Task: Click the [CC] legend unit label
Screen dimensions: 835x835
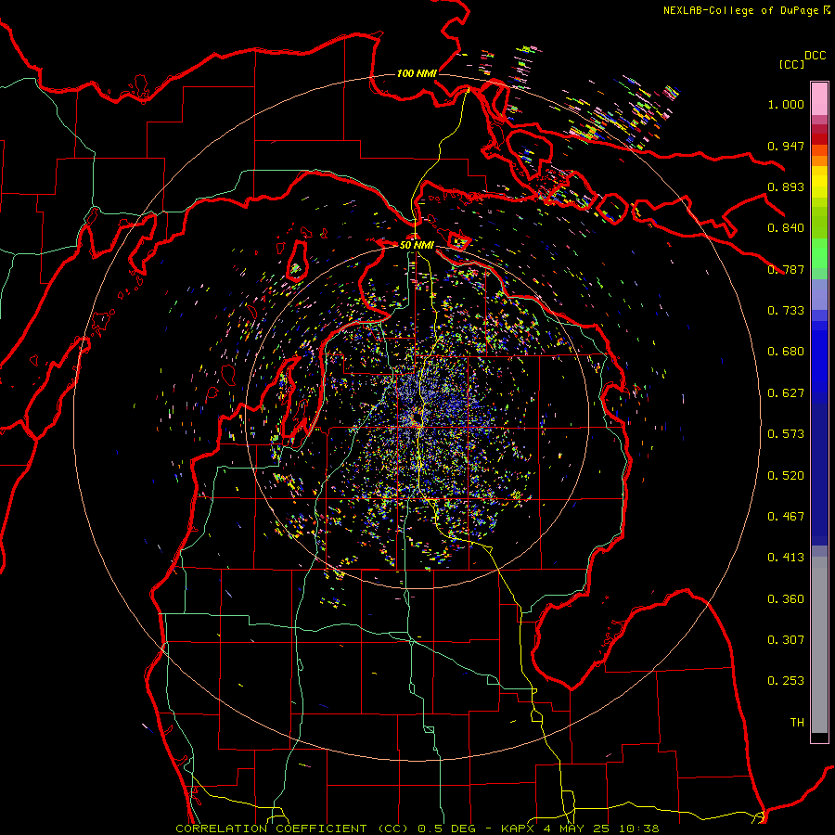Action: pyautogui.click(x=791, y=64)
